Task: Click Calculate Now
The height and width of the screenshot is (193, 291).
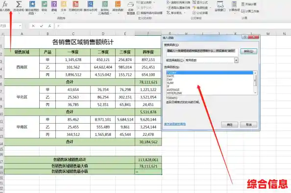Action: point(249,4)
